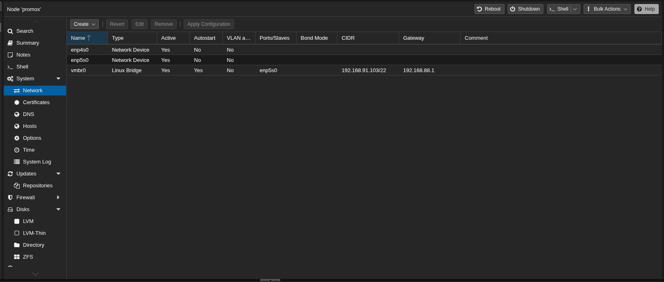Click the Reboot button icon

pyautogui.click(x=479, y=9)
